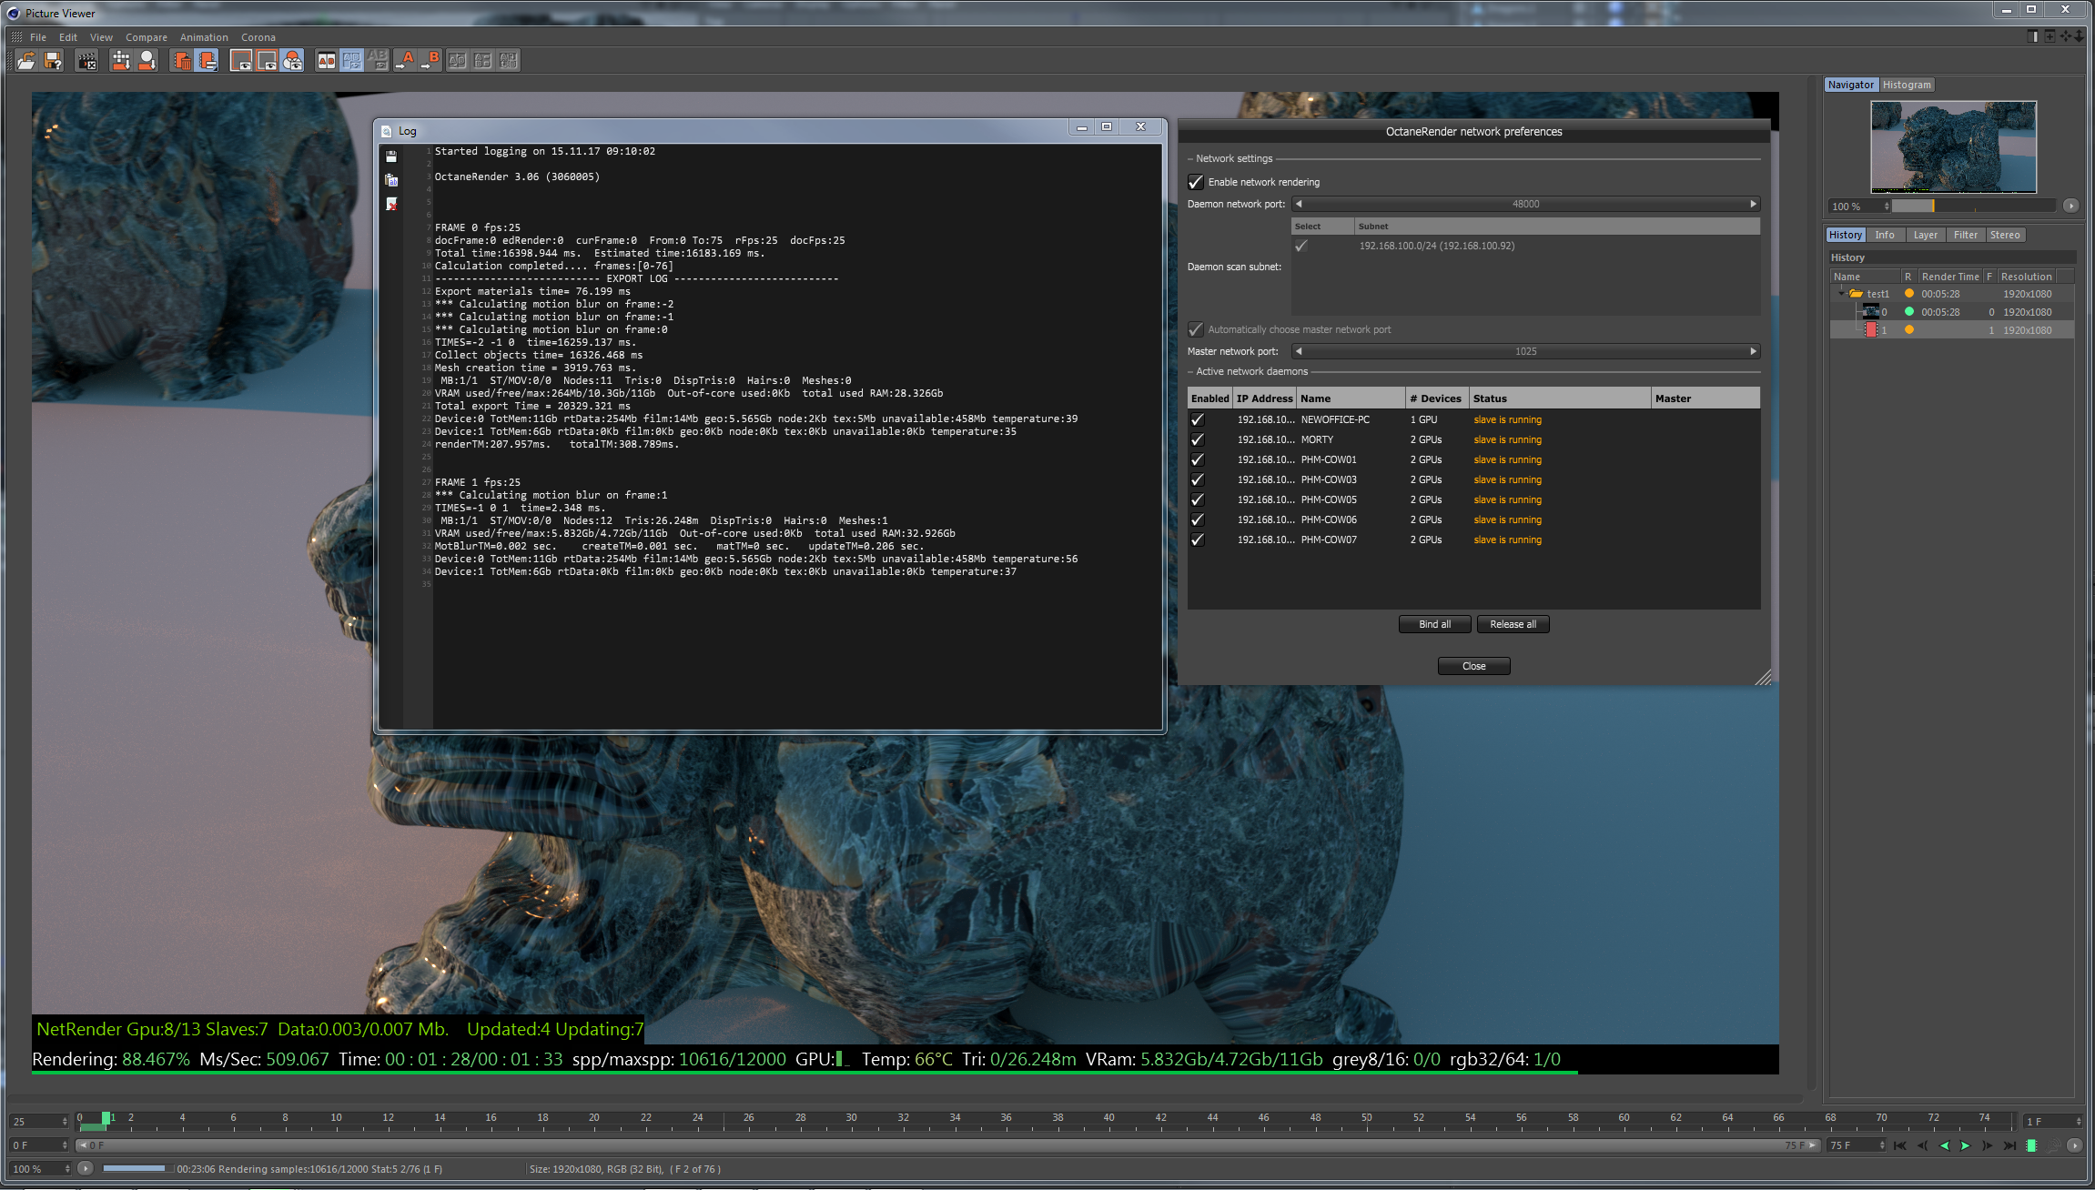Toggle the AB compare icon
Viewport: 2095px width, 1190px height.
click(326, 61)
